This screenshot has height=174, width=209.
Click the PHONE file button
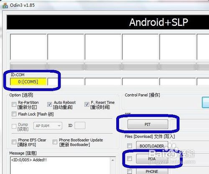(152, 171)
